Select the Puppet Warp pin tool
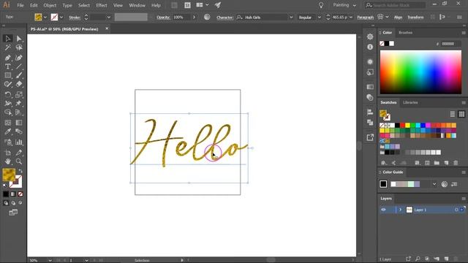468x263 pixels. coord(19,103)
